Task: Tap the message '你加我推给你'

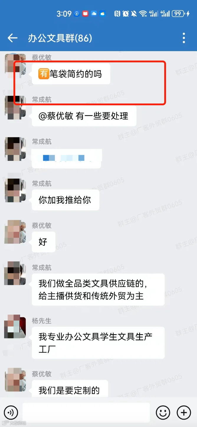Action: click(x=65, y=200)
